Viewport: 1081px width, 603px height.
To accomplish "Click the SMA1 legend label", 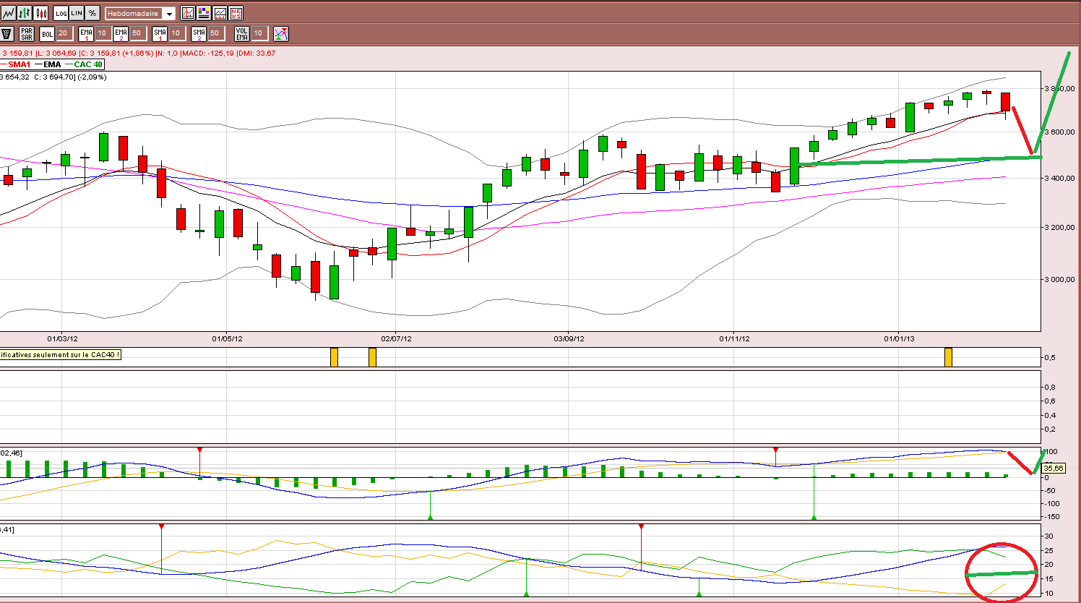I will (x=19, y=64).
